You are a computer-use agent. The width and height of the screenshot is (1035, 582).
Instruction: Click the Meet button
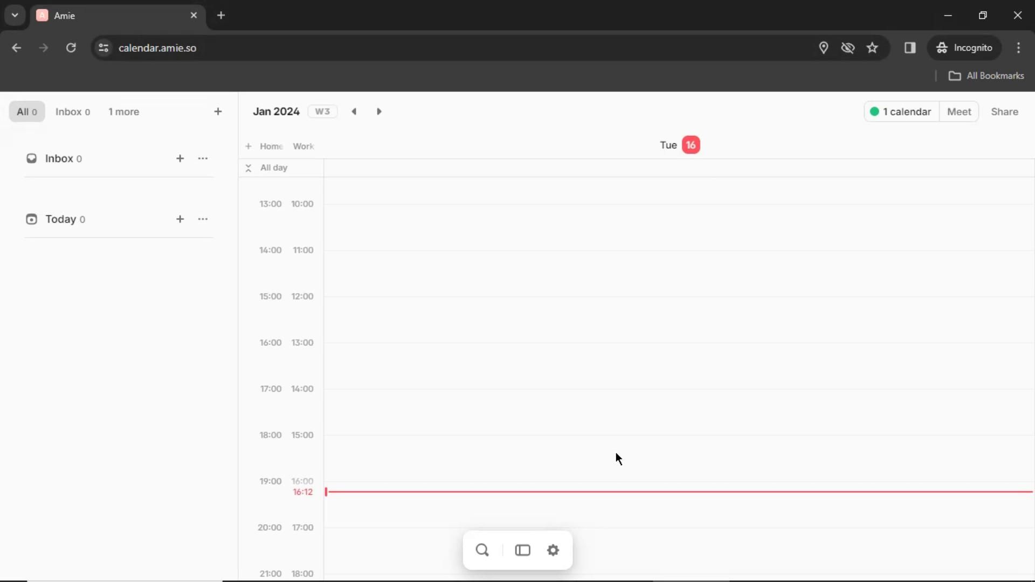958,112
